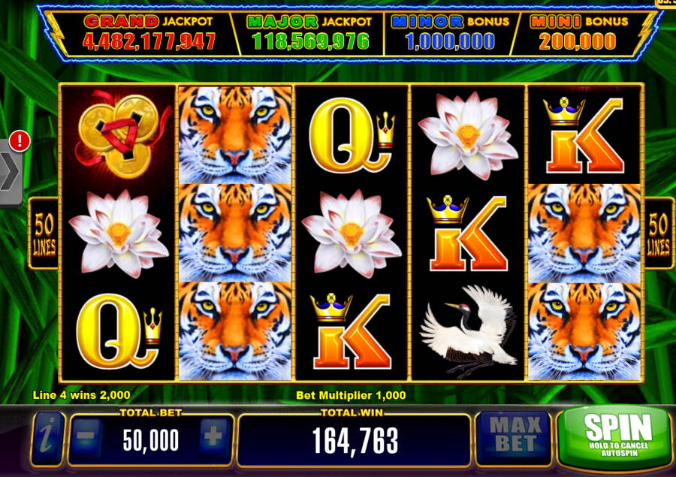Viewport: 676px width, 477px height.
Task: Click the Q symbol on the third reel
Action: point(351,134)
